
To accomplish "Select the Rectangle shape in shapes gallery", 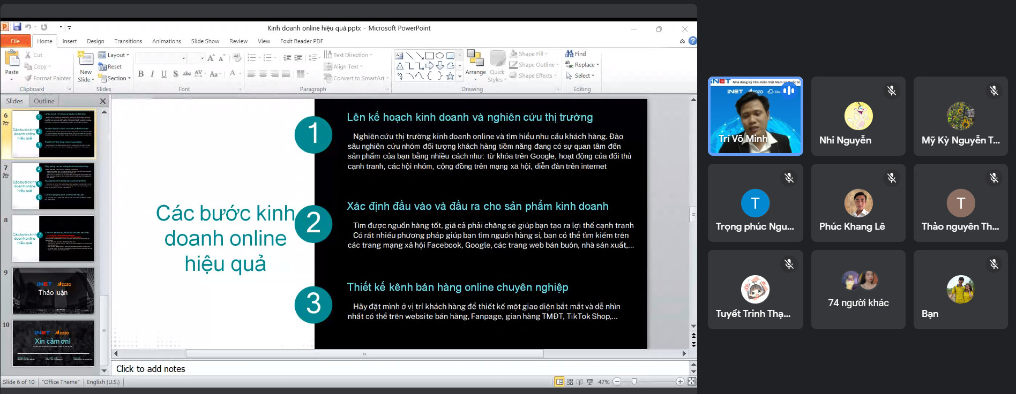I will point(429,56).
